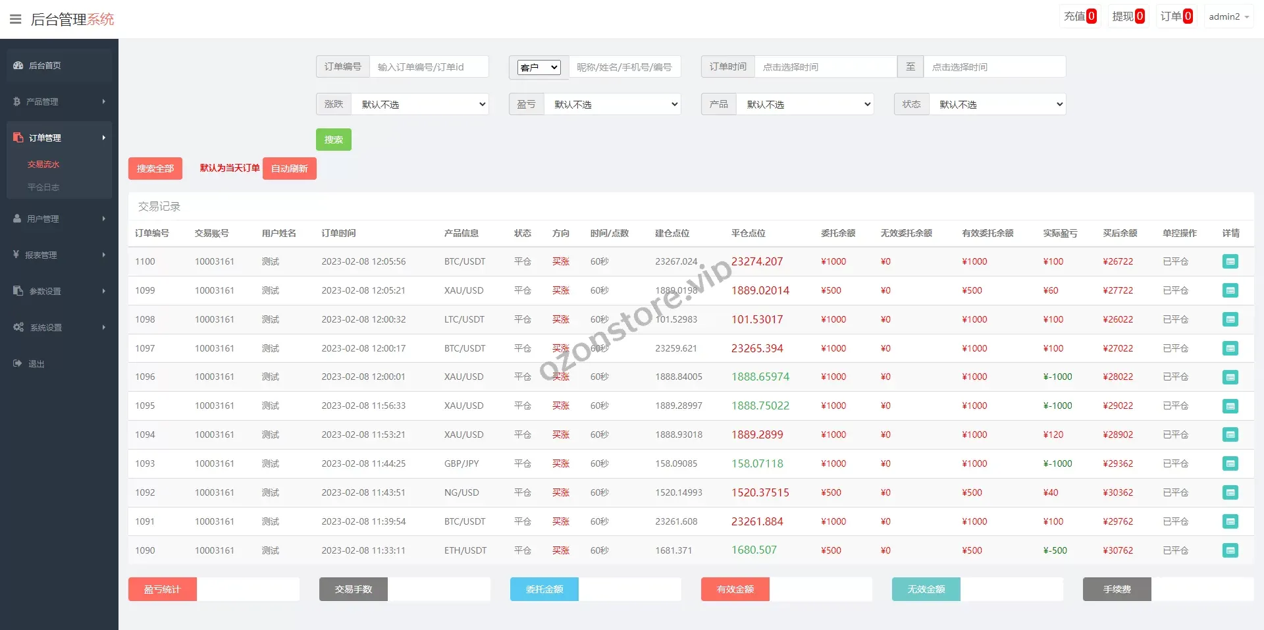Open the 涨跌 dropdown
The image size is (1264, 630).
(x=420, y=104)
